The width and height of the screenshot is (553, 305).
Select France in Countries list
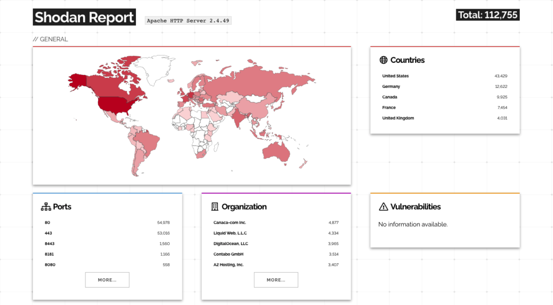[x=389, y=107]
